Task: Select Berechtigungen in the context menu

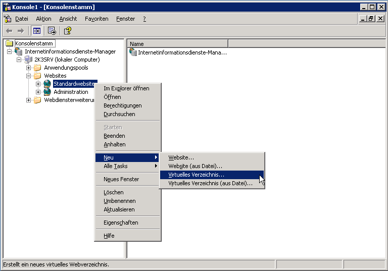Action: pyautogui.click(x=127, y=105)
